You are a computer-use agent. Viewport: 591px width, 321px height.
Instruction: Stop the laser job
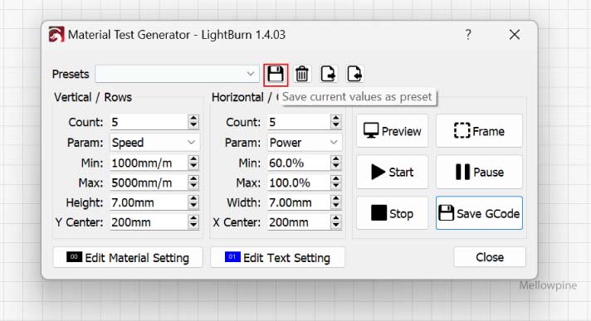[x=393, y=213]
